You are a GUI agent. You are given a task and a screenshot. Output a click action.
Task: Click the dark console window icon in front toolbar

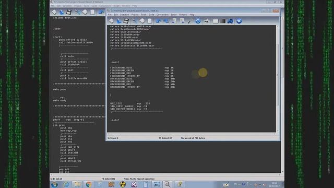click(223, 21)
